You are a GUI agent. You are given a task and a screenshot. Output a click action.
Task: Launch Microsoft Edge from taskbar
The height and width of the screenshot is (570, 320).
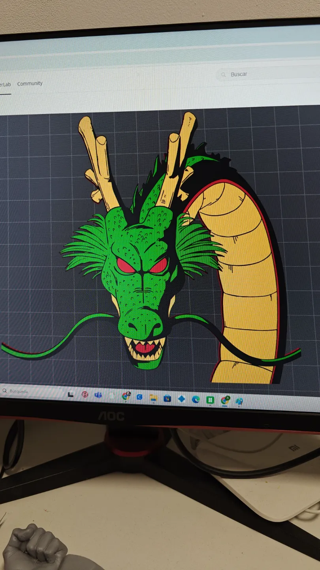point(196,399)
